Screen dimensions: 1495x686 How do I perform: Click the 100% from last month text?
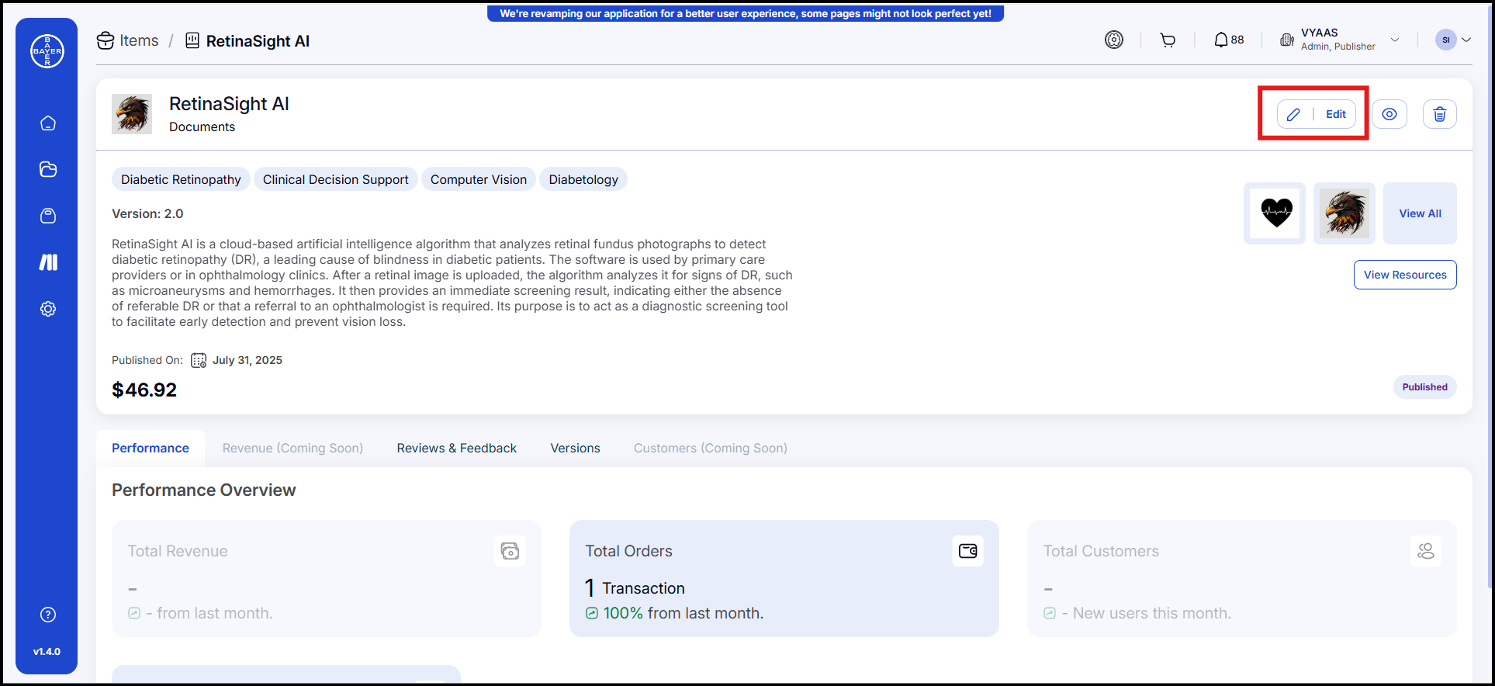683,613
